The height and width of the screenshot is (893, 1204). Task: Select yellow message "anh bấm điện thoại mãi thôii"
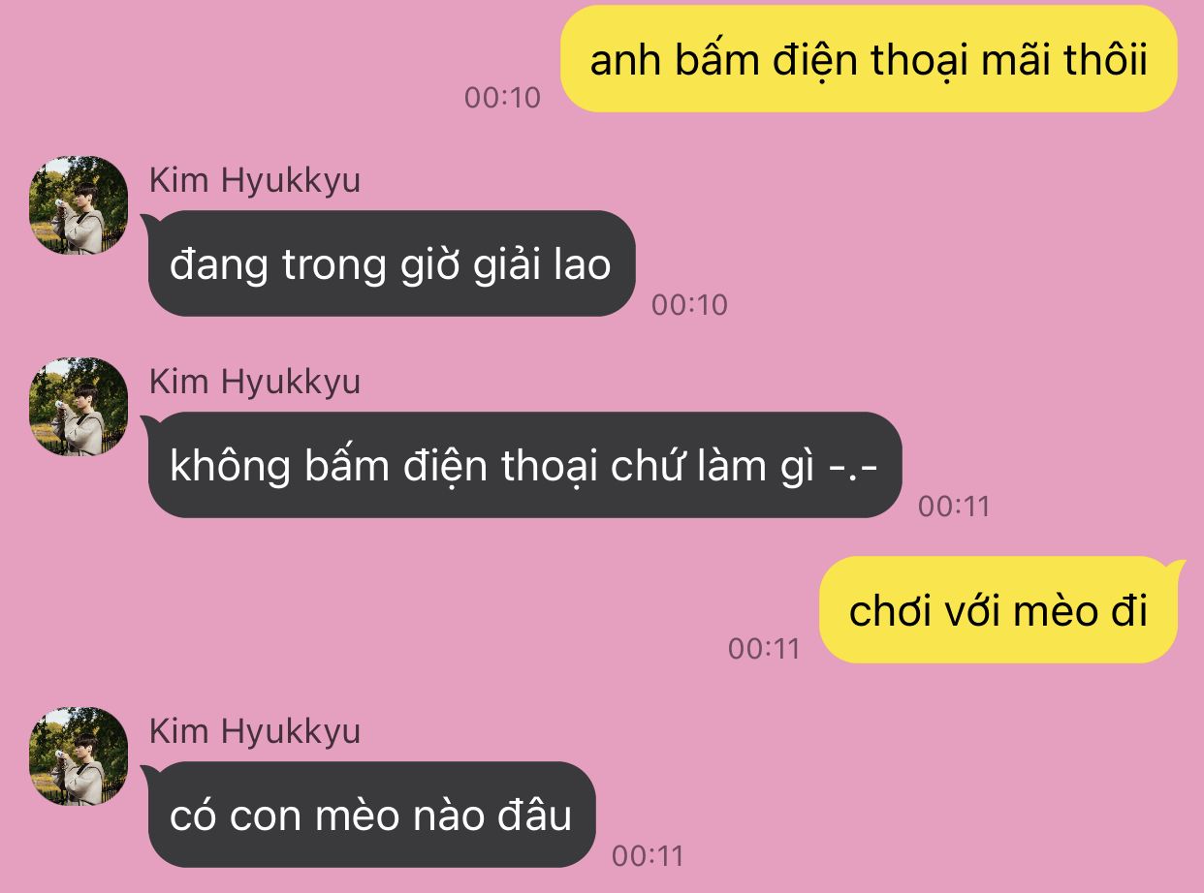(x=869, y=59)
